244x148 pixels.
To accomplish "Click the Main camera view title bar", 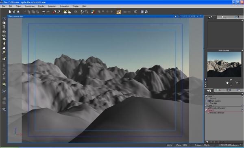I will coord(105,16).
